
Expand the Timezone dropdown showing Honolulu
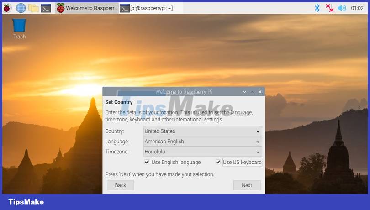pos(202,152)
